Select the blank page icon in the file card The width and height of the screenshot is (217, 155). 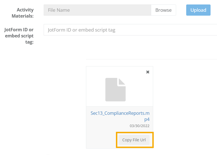pyautogui.click(x=115, y=90)
